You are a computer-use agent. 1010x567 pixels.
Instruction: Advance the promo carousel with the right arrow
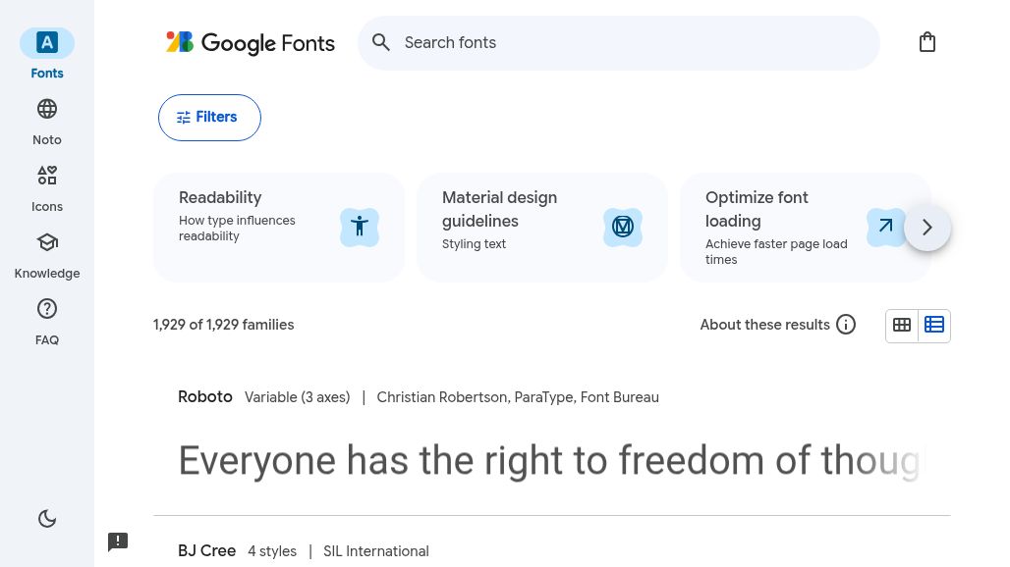tap(926, 227)
